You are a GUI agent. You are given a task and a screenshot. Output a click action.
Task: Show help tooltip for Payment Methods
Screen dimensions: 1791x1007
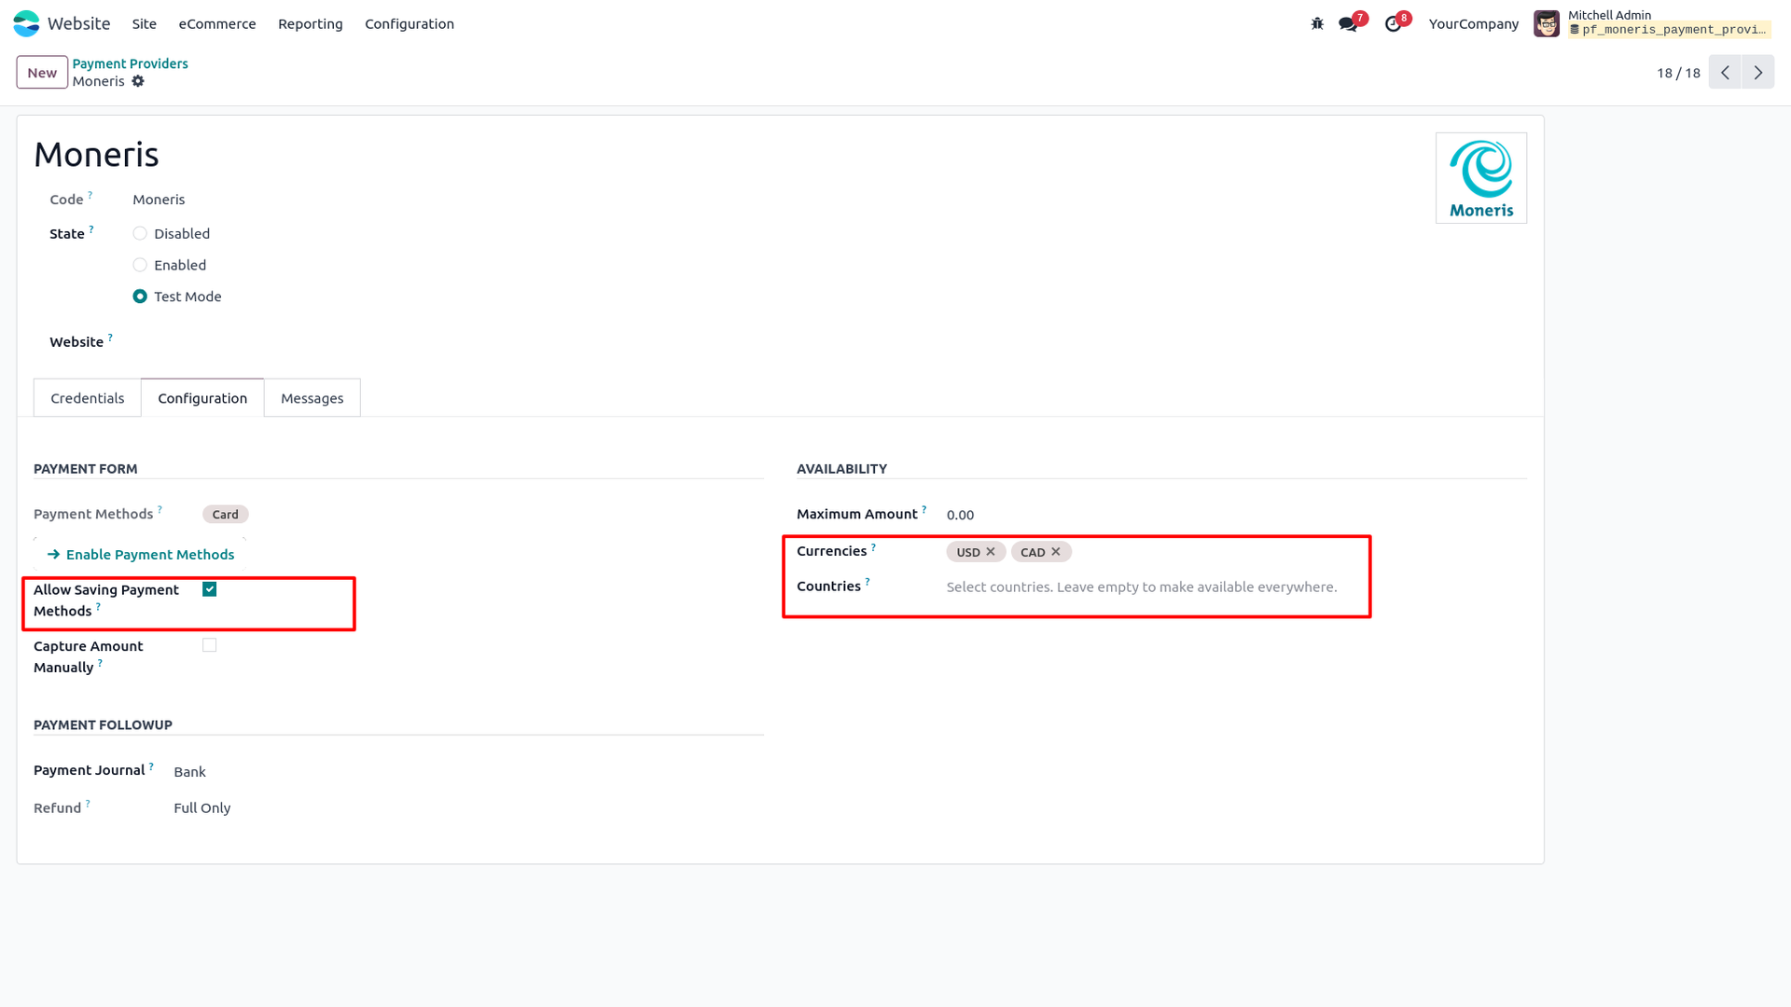point(160,509)
